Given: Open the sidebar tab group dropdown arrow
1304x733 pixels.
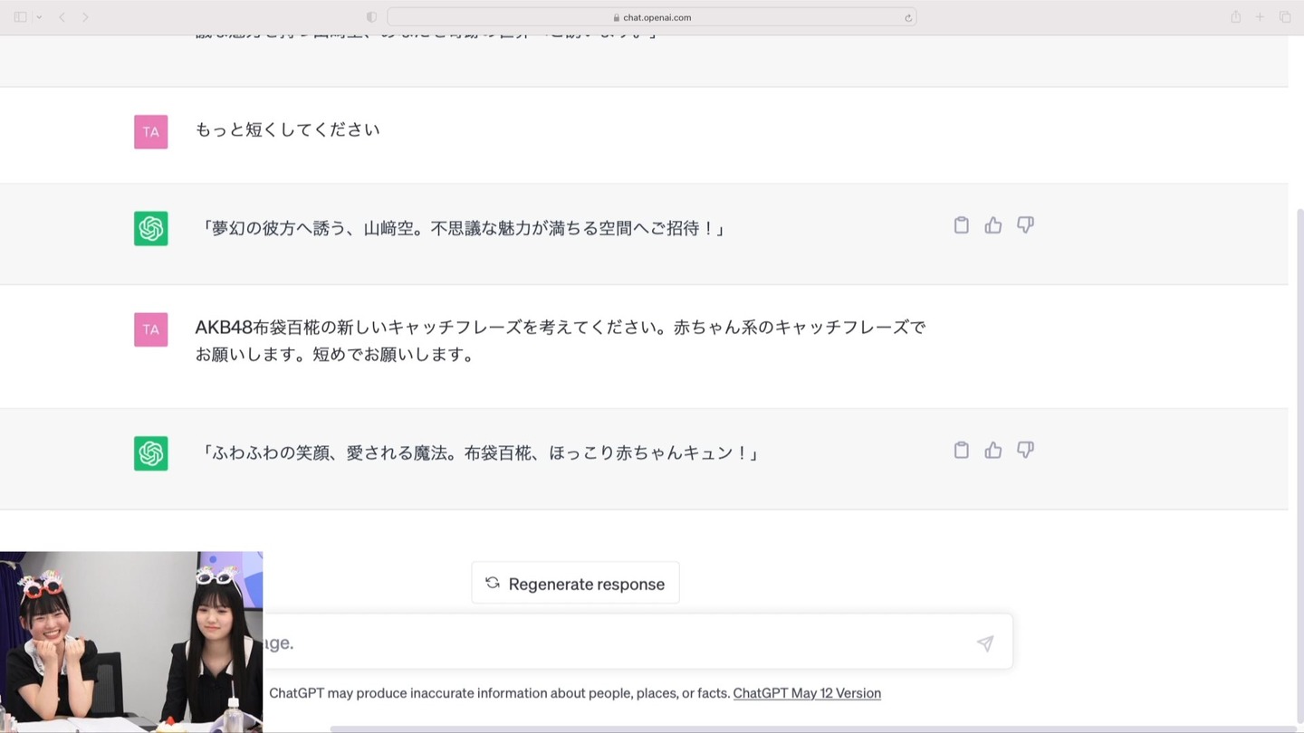Looking at the screenshot, I should (39, 17).
